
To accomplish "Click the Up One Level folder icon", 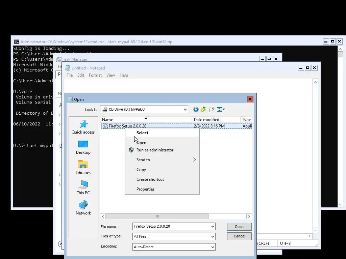I will tap(203, 109).
